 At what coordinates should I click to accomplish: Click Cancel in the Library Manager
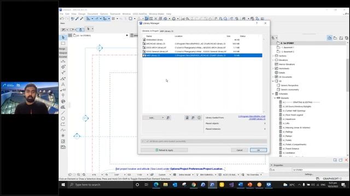point(240,150)
